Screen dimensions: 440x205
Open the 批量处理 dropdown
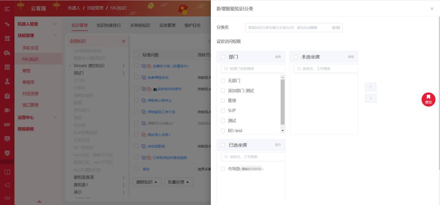pyautogui.click(x=179, y=182)
